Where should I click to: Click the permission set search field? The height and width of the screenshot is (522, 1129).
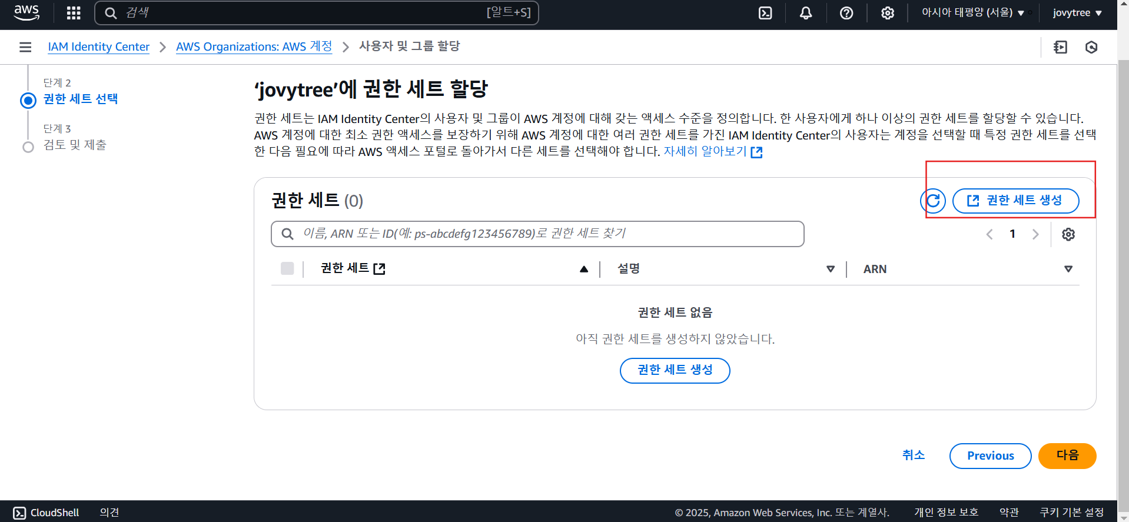[x=537, y=234]
